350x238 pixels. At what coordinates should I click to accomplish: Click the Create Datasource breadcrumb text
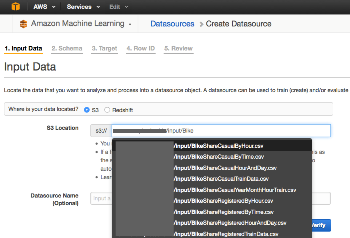coord(239,24)
